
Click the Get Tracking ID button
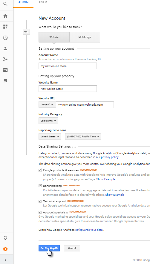pos(49,248)
